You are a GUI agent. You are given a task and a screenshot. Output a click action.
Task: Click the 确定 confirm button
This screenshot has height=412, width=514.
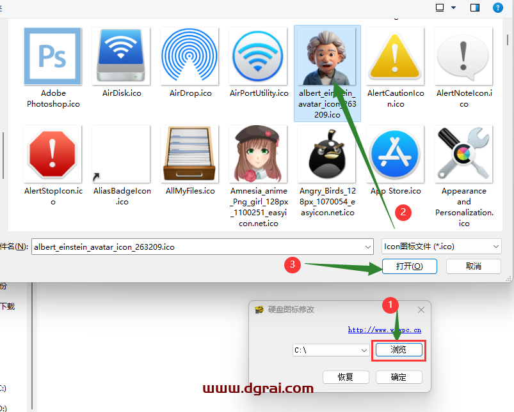[x=399, y=377]
